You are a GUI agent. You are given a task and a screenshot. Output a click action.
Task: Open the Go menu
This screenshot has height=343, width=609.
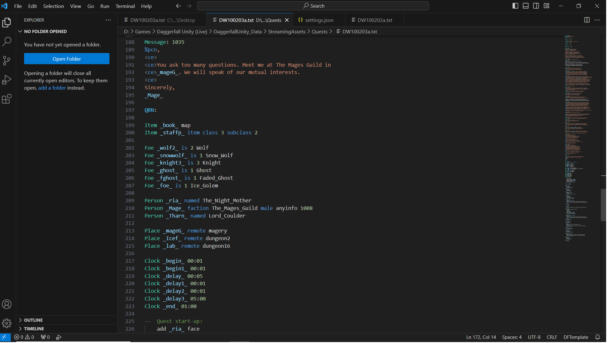pos(91,6)
